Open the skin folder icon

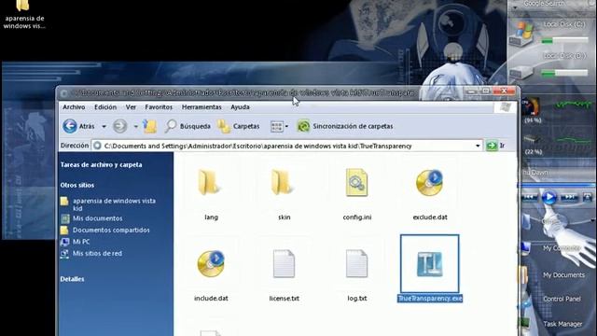[x=282, y=183]
